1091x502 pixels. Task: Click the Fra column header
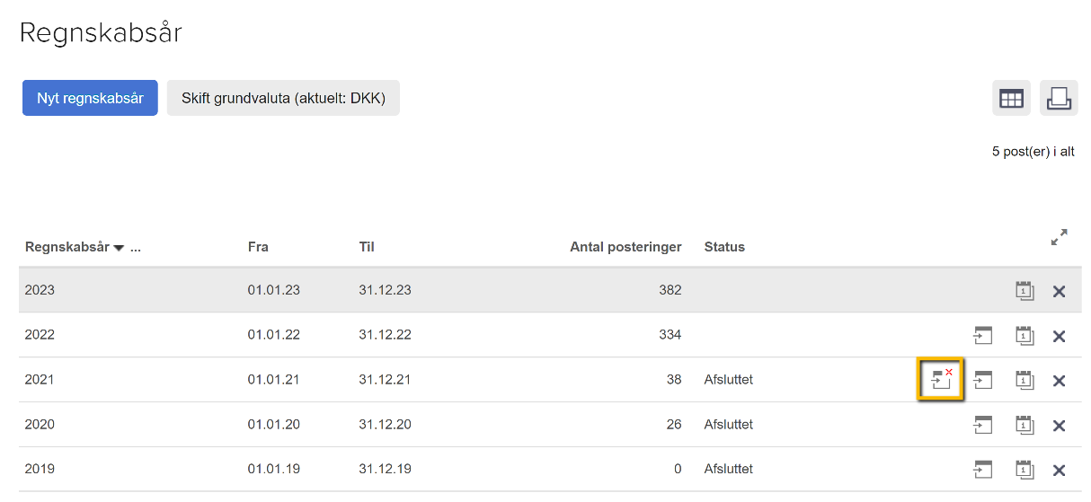pos(258,247)
